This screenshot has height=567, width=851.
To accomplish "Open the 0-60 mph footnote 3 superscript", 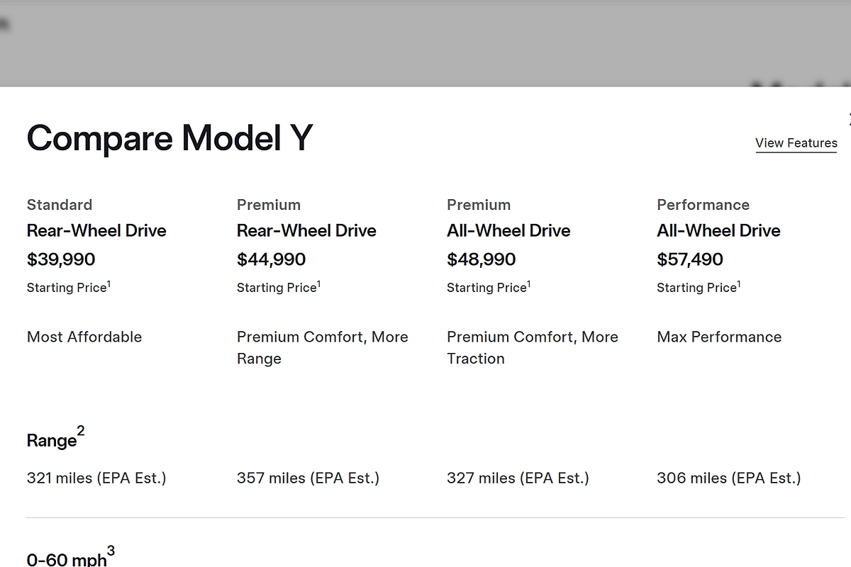I will pyautogui.click(x=111, y=551).
